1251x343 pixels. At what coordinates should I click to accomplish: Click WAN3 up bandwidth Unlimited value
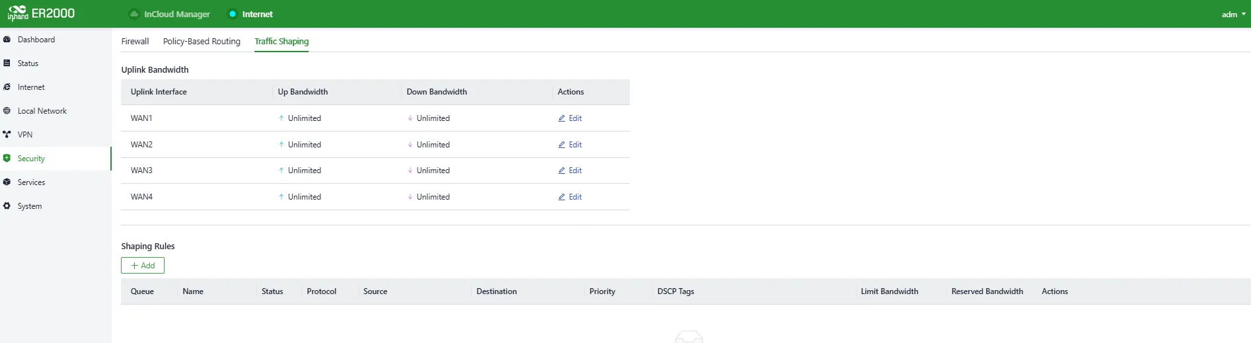click(304, 171)
